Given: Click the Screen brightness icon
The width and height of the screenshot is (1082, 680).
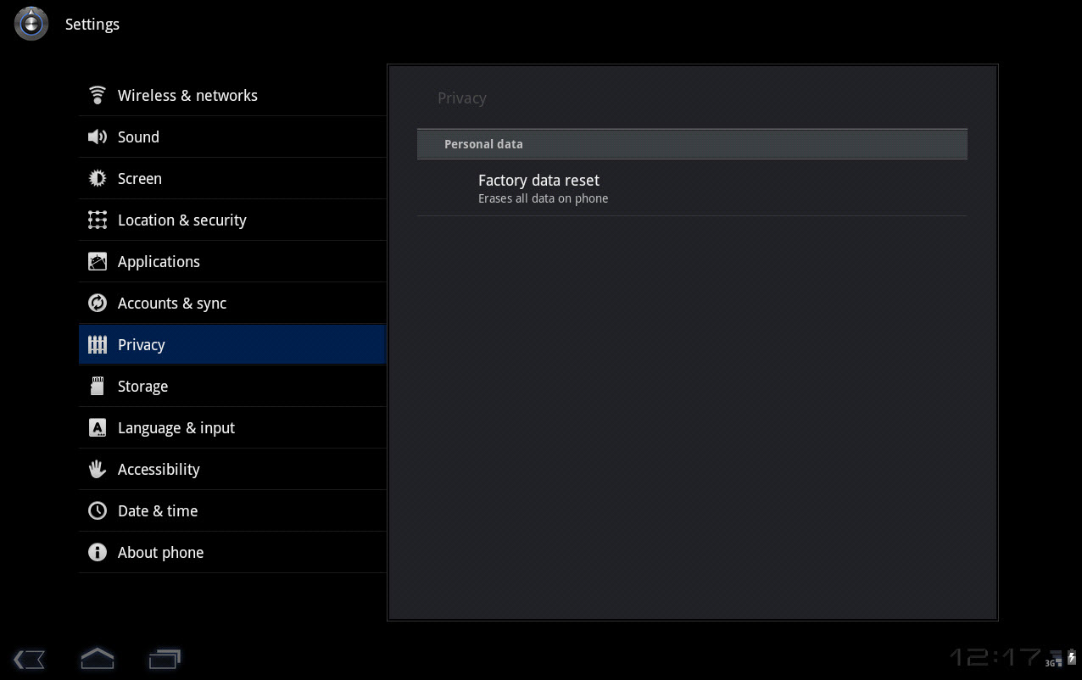Looking at the screenshot, I should [98, 178].
